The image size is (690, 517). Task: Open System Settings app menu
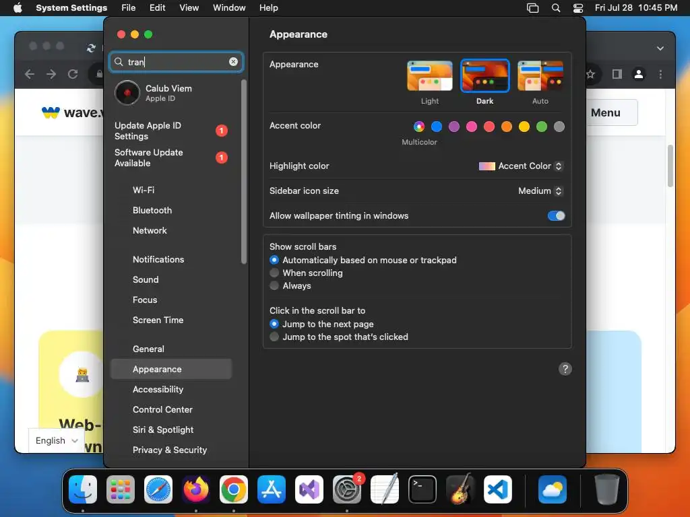click(71, 8)
